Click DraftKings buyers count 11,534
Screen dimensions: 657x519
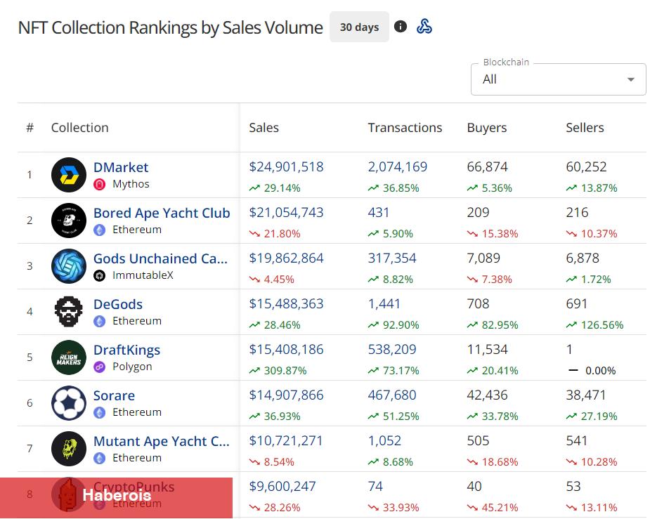tap(487, 350)
